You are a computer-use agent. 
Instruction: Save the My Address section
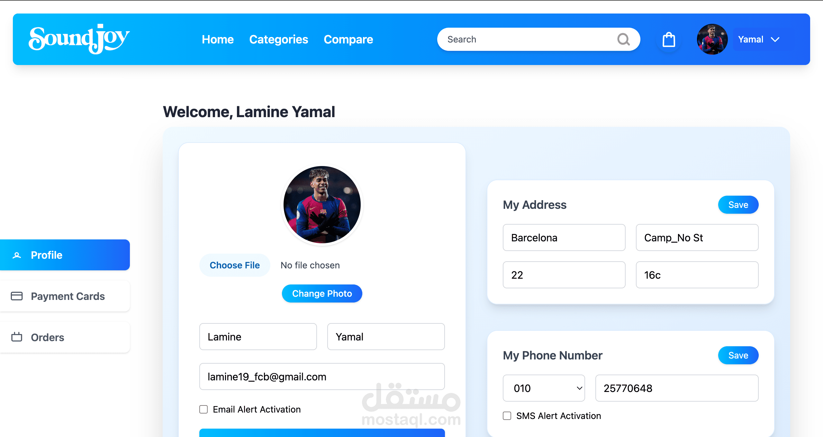coord(738,205)
